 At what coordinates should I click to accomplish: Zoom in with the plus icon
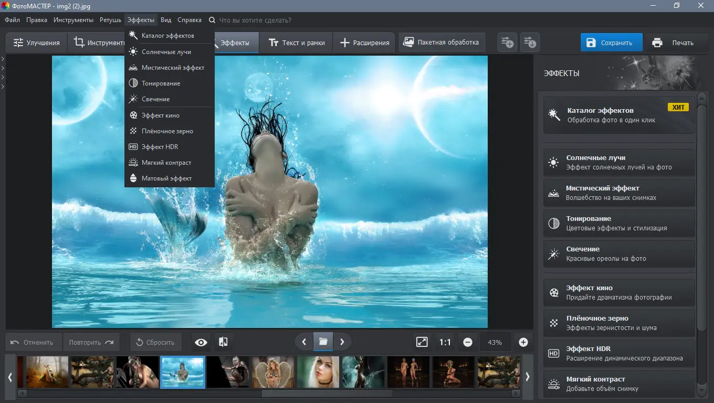pos(523,342)
